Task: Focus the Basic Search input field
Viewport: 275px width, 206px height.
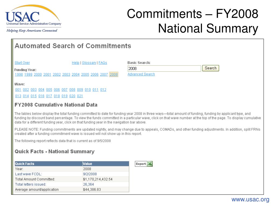Action: point(164,68)
